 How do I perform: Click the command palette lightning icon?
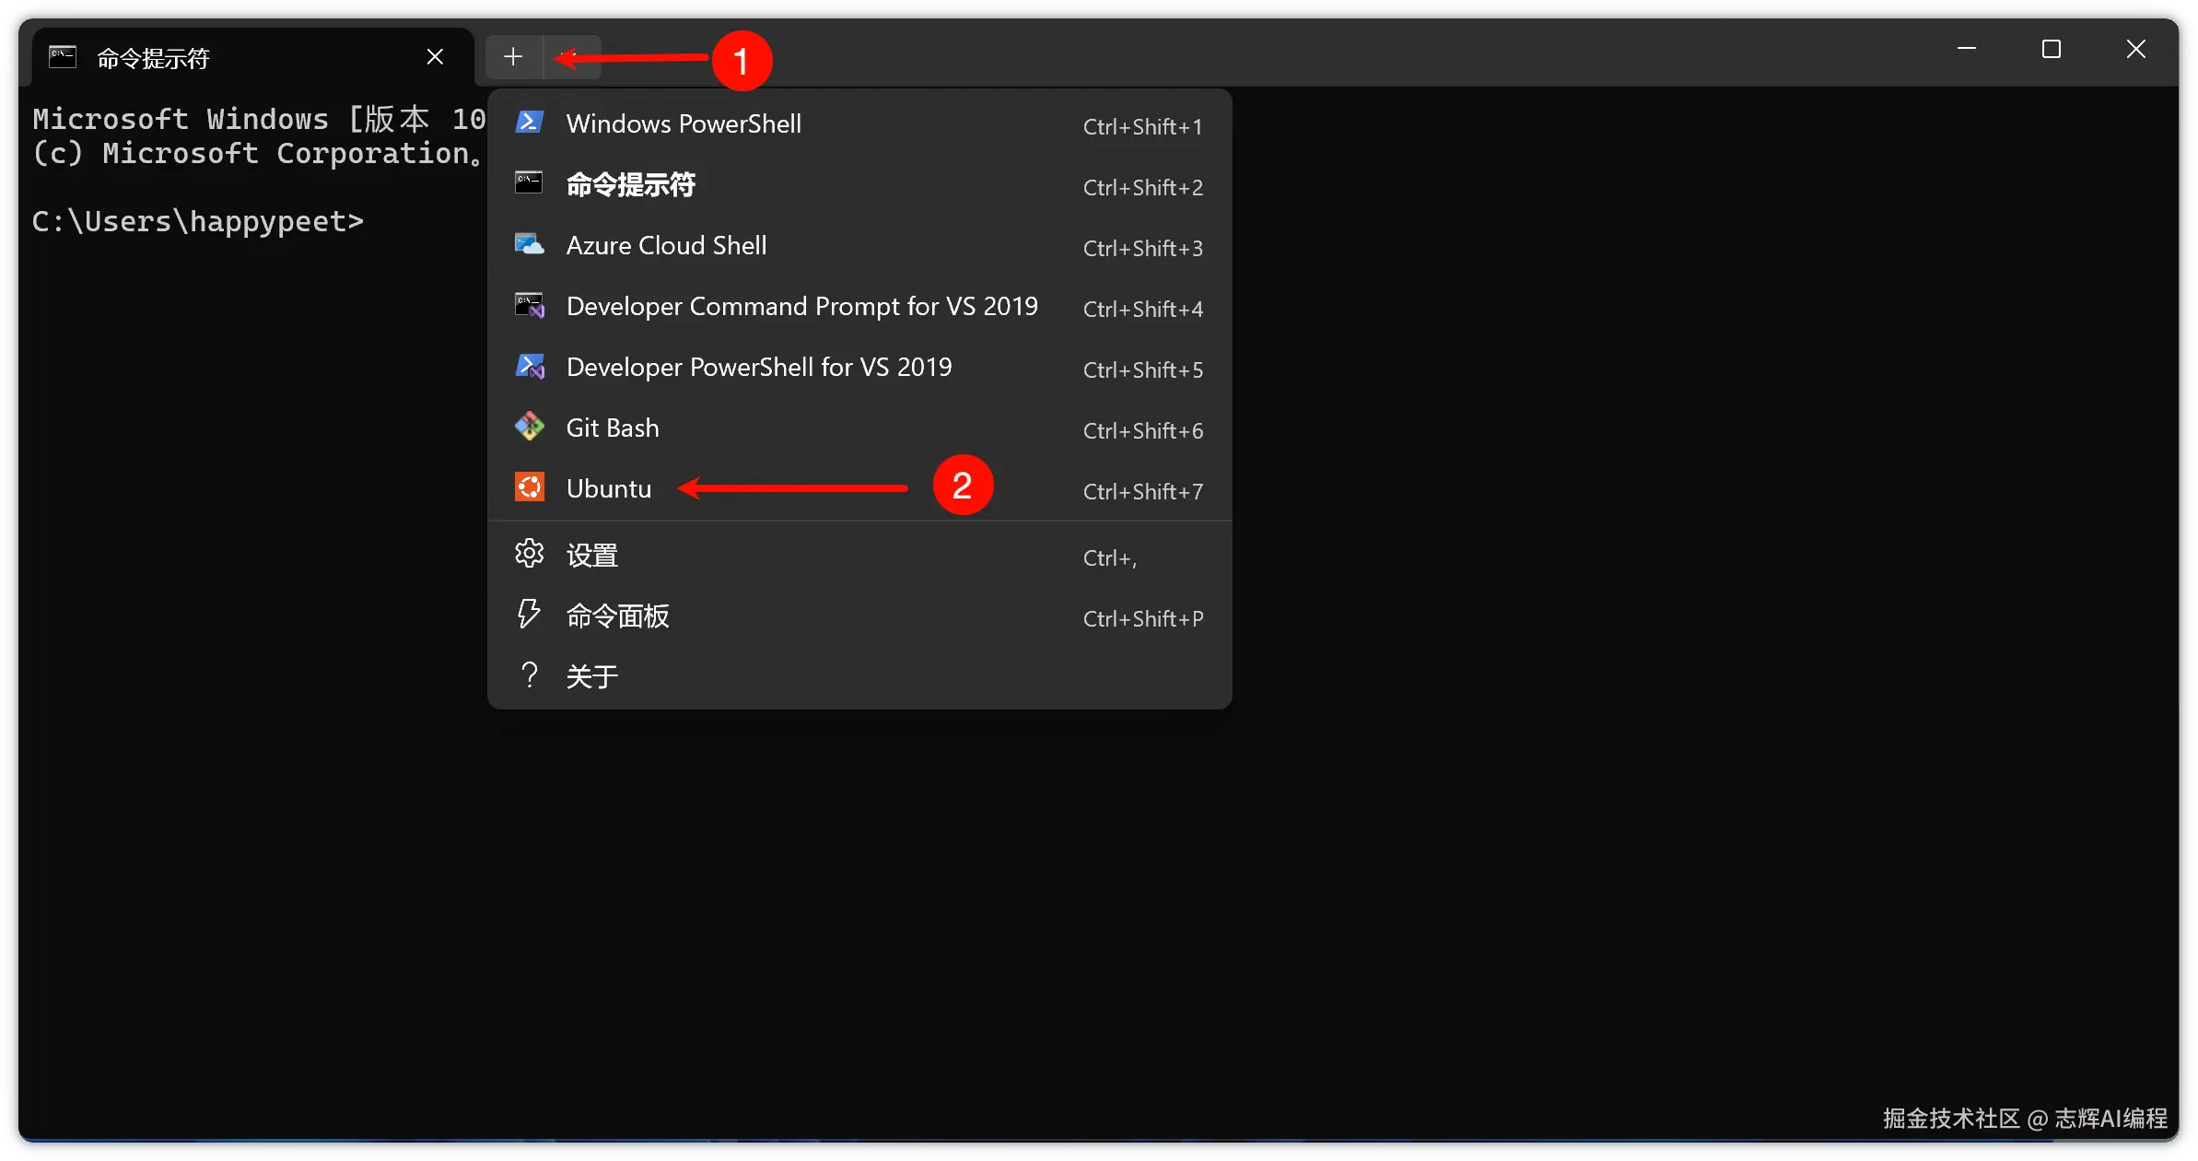[x=529, y=615]
